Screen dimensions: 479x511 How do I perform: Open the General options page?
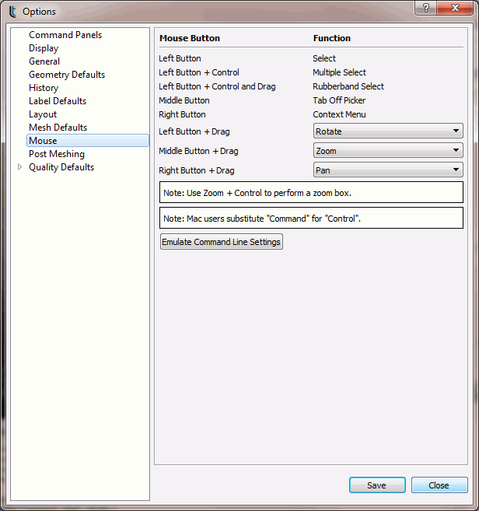click(44, 61)
